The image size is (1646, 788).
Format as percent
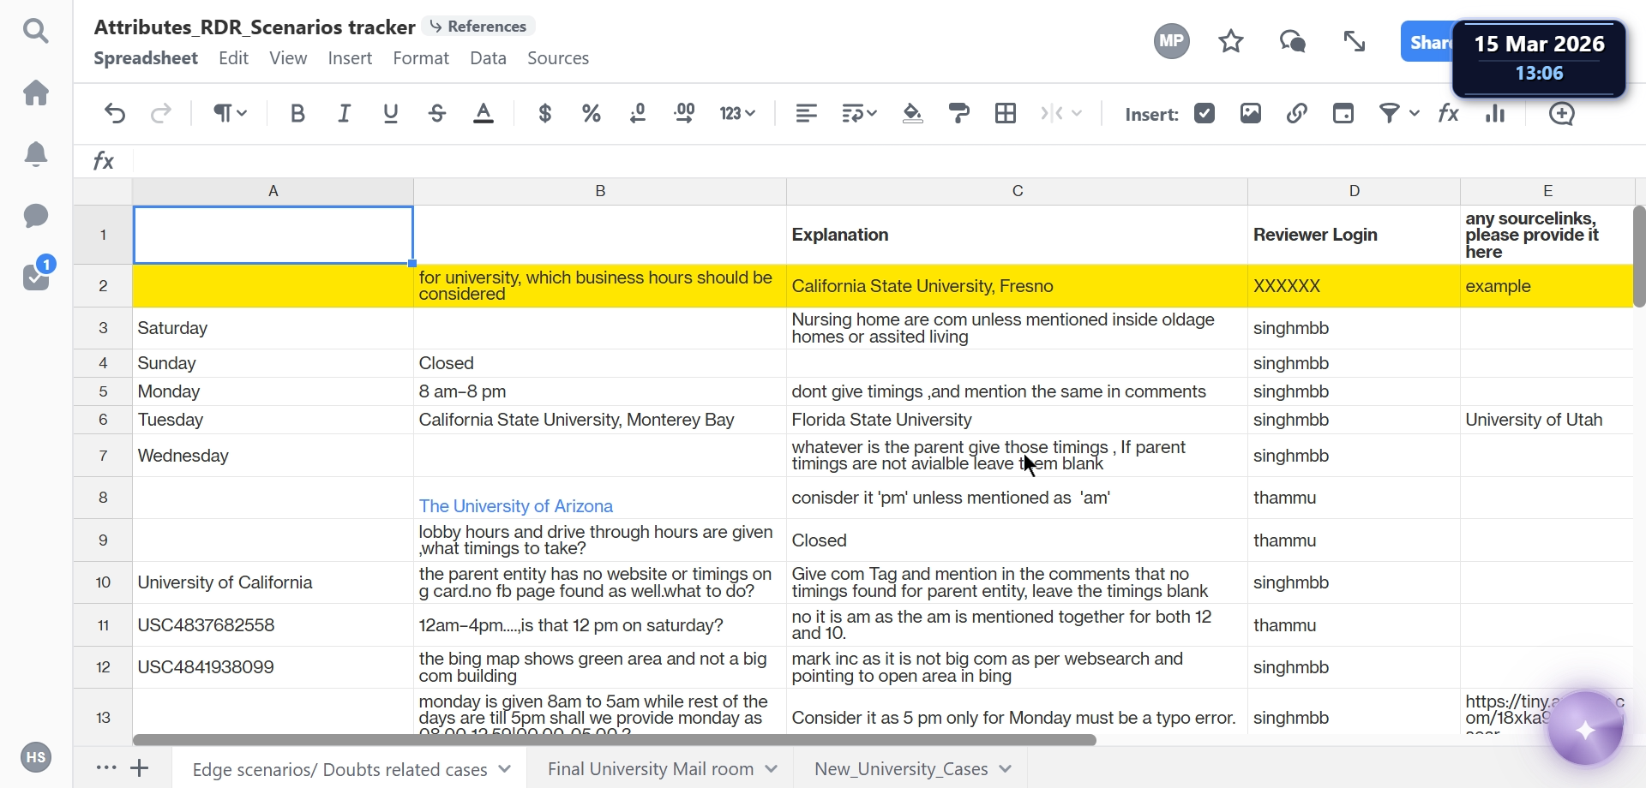tap(591, 113)
